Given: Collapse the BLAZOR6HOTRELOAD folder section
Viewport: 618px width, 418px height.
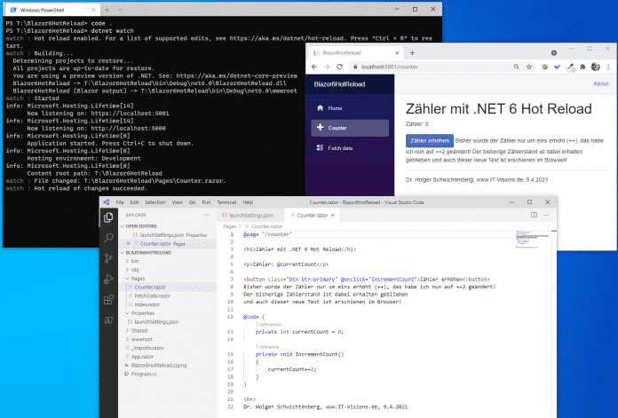Looking at the screenshot, I should (145, 253).
